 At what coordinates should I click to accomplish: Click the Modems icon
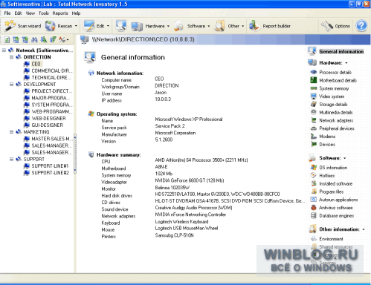pyautogui.click(x=314, y=137)
